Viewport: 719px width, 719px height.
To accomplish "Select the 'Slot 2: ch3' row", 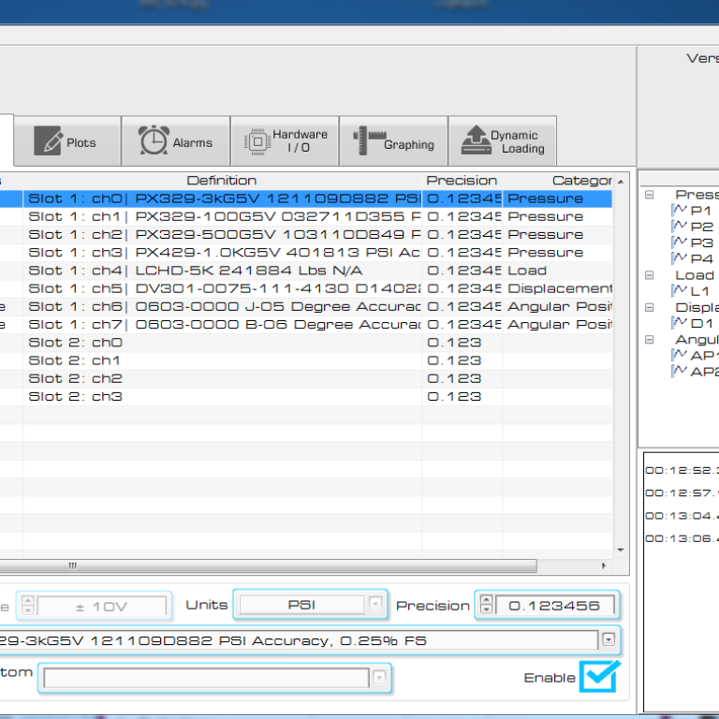I will [306, 397].
